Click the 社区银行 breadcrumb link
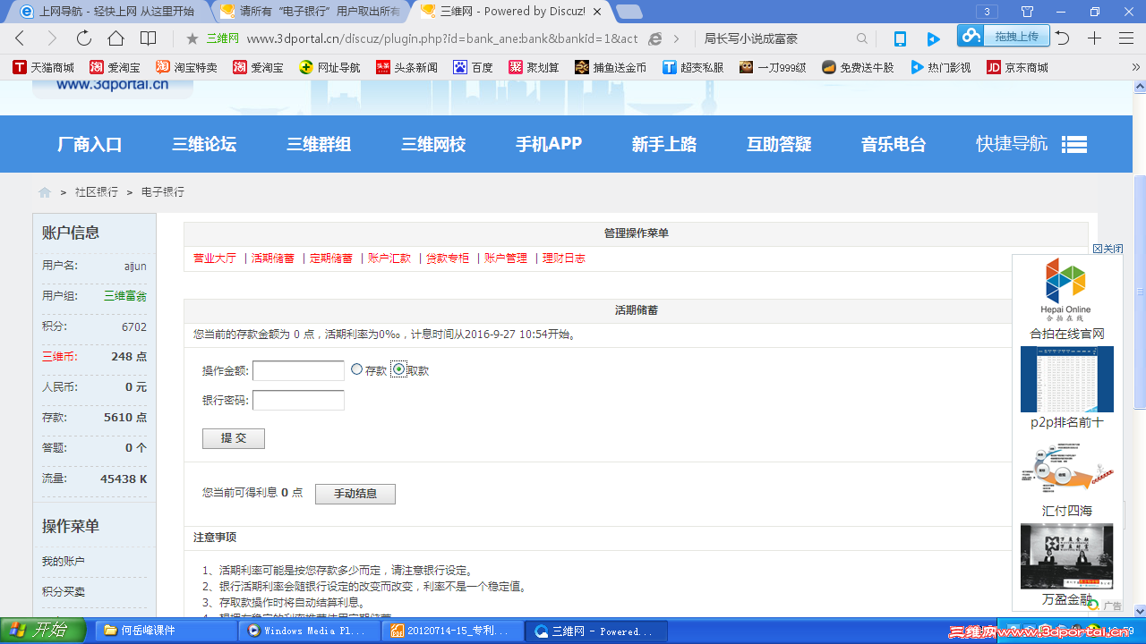Screen dimensions: 1146x644 tap(97, 192)
